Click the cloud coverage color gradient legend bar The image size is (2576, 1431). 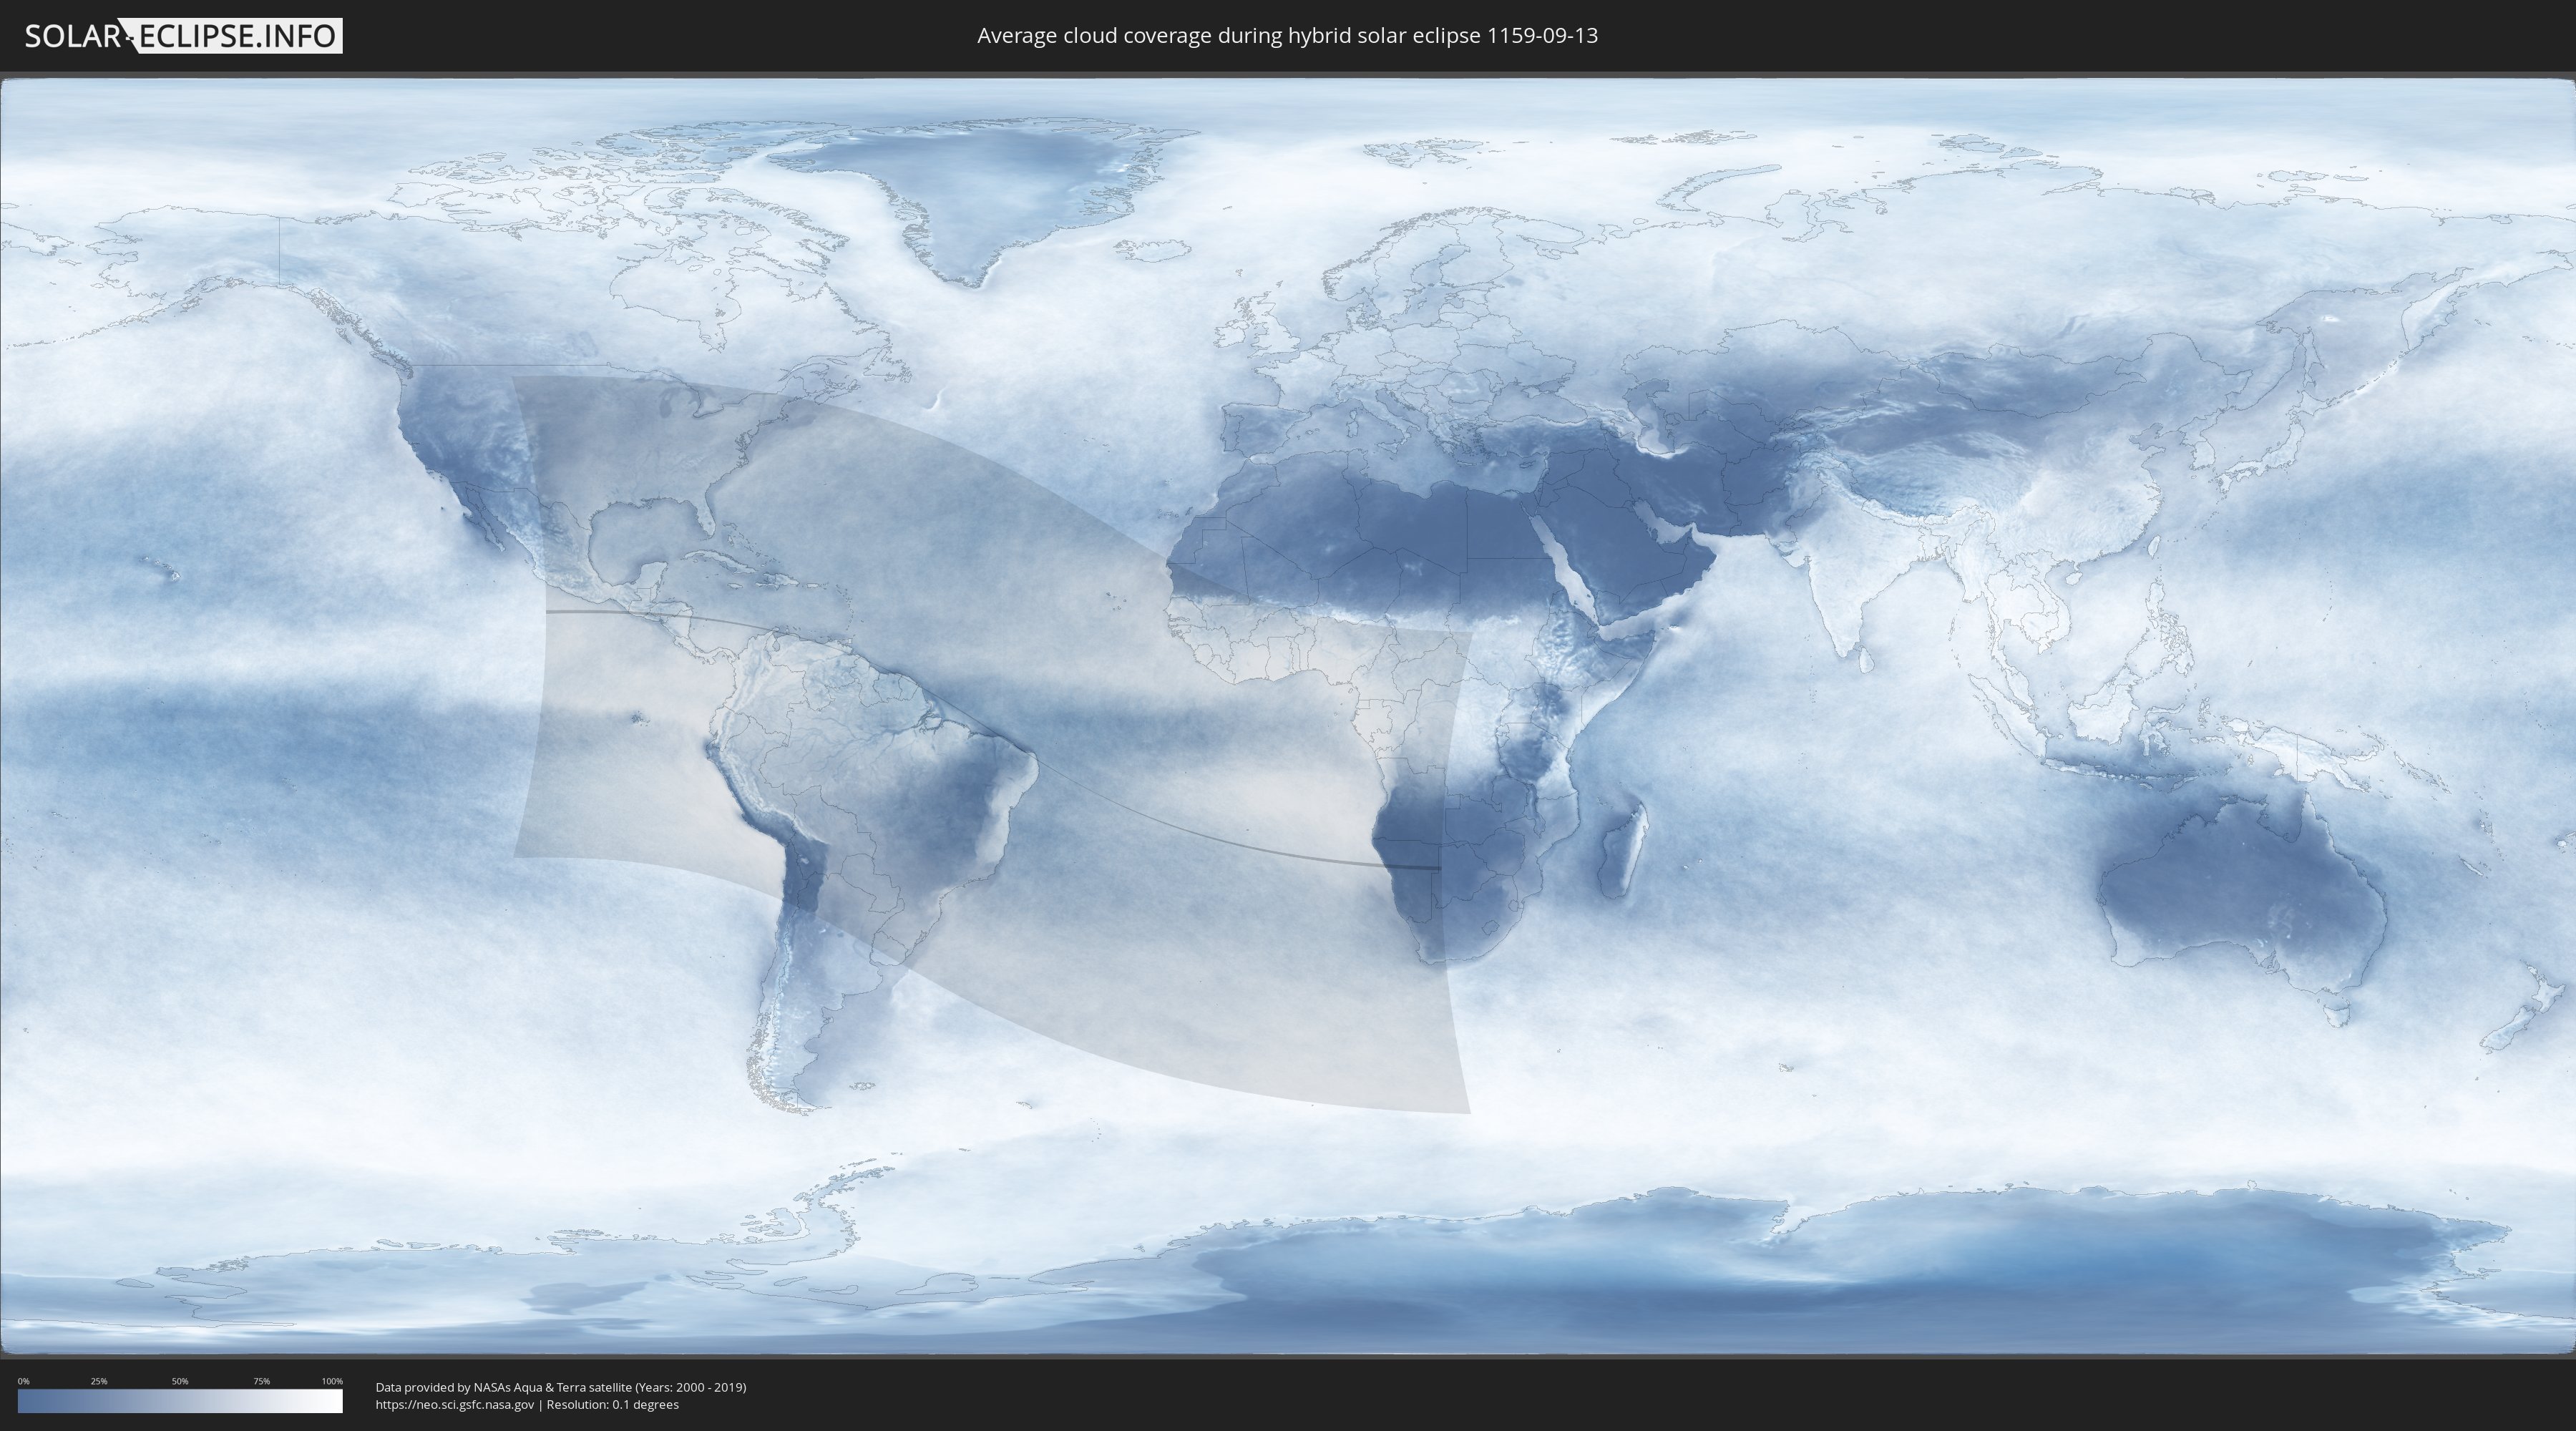tap(180, 1401)
